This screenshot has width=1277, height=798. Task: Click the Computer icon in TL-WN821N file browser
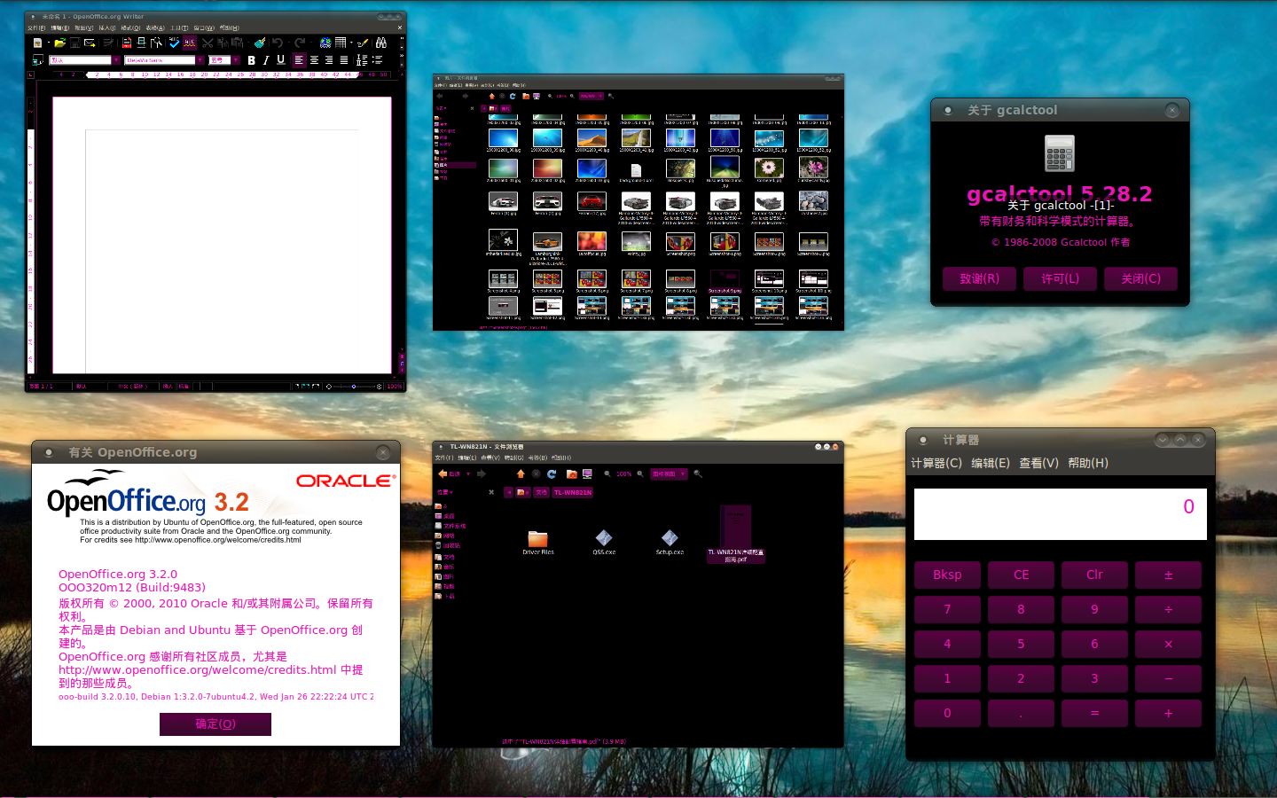click(587, 473)
